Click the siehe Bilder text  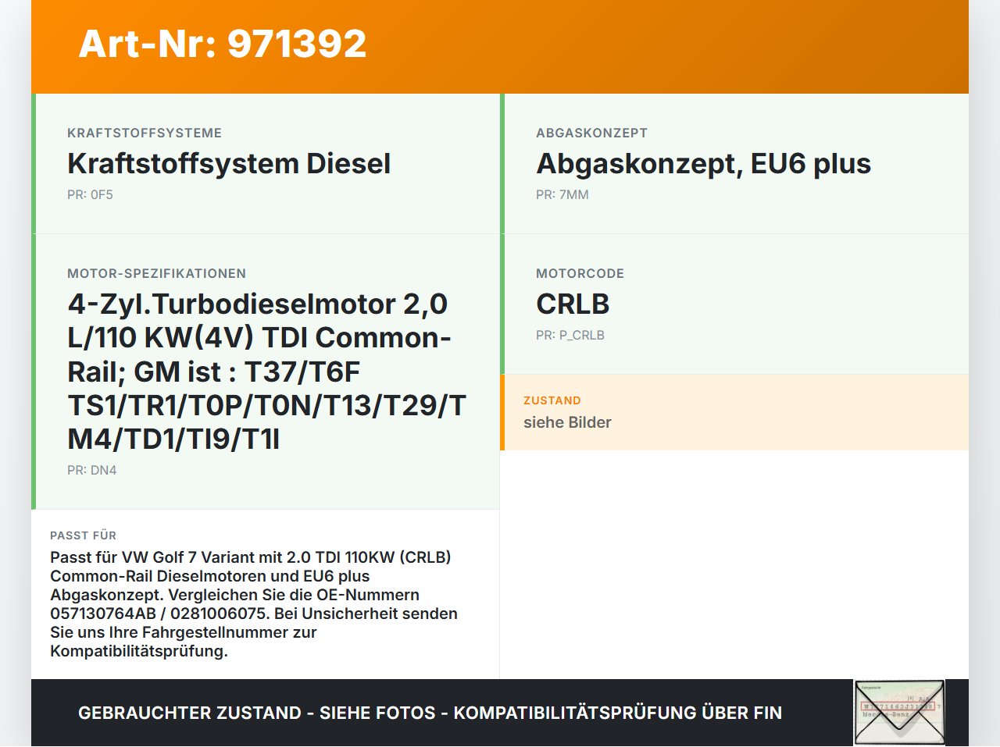click(x=567, y=422)
